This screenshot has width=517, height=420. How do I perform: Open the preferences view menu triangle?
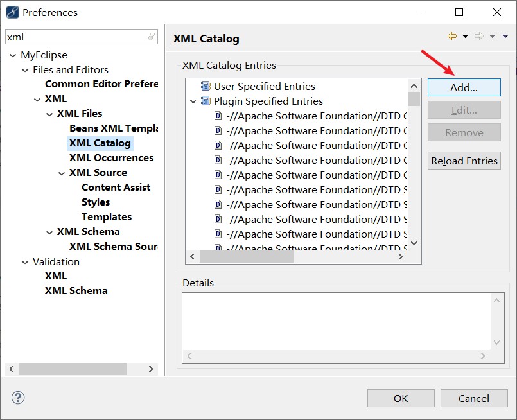[x=505, y=36]
